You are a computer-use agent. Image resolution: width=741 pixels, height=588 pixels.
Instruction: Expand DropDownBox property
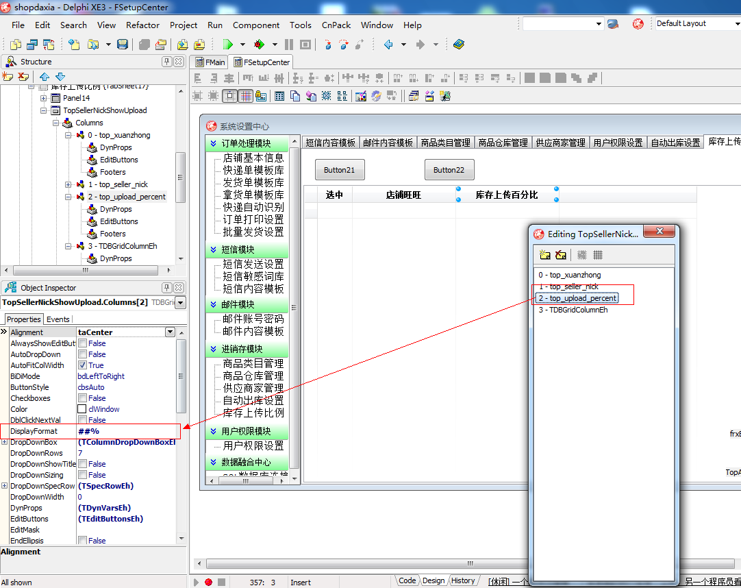tap(4, 442)
